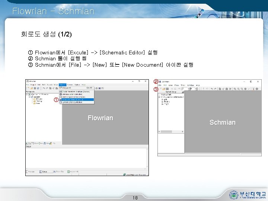Click Flowrian app icon in title bar
The width and height of the screenshot is (268, 201).
click(27, 81)
